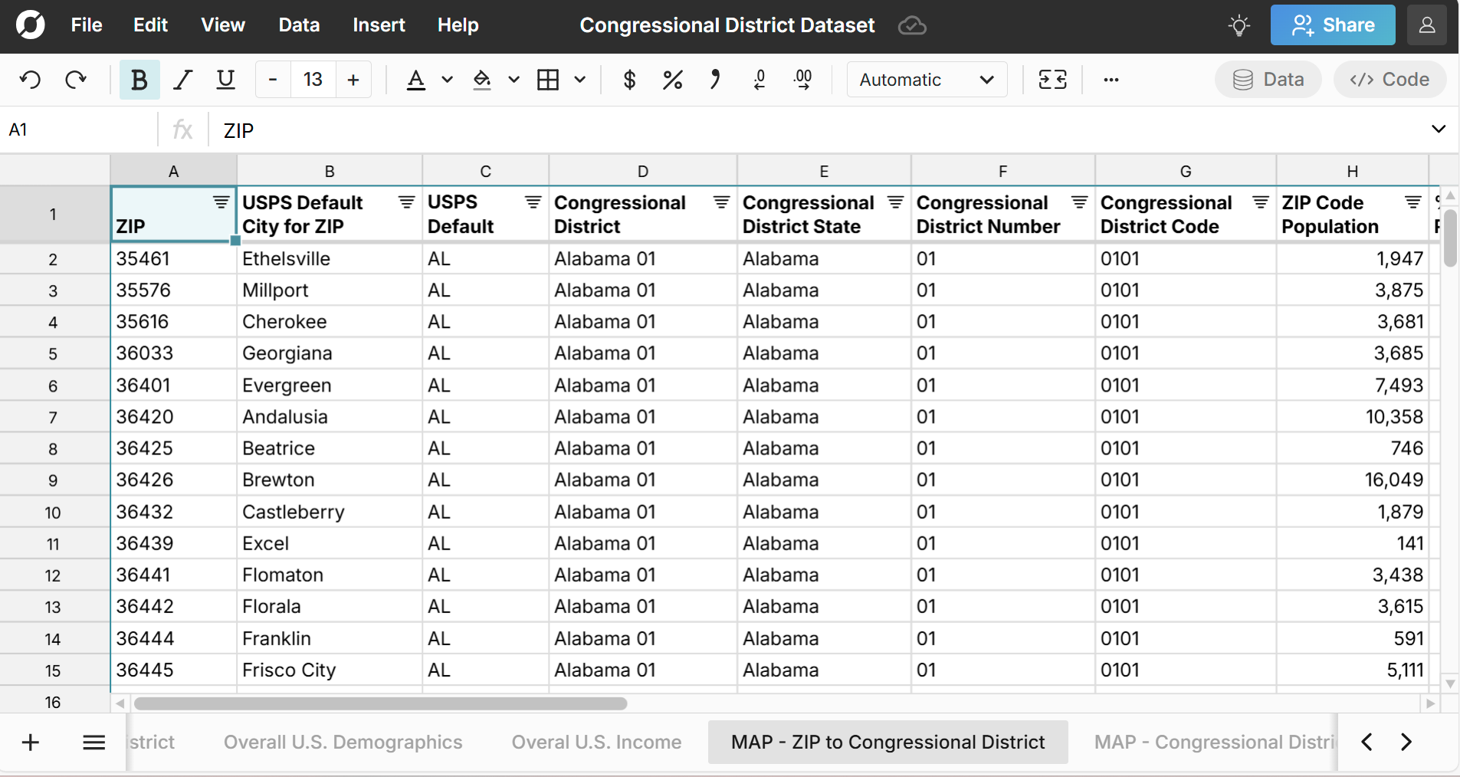The width and height of the screenshot is (1460, 777).
Task: Toggle bold formatting
Action: click(139, 80)
